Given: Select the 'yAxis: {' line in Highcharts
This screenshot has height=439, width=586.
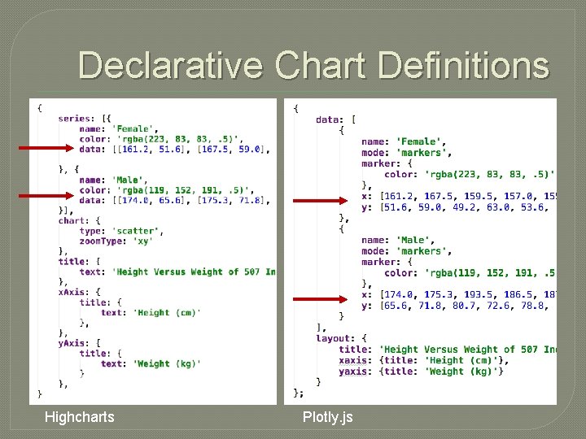Looking at the screenshot, I should click(x=79, y=343).
